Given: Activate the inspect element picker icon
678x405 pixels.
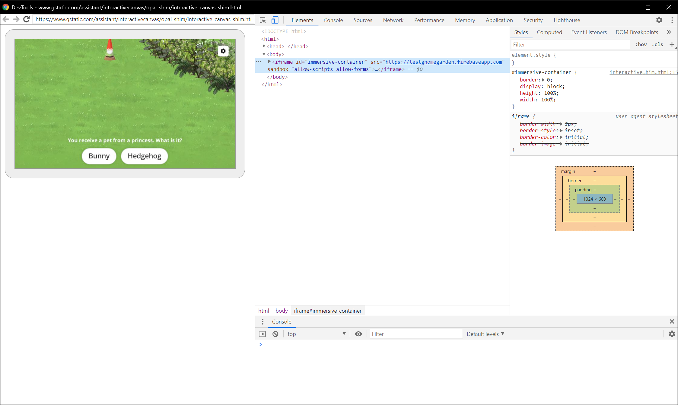Looking at the screenshot, I should (x=263, y=20).
